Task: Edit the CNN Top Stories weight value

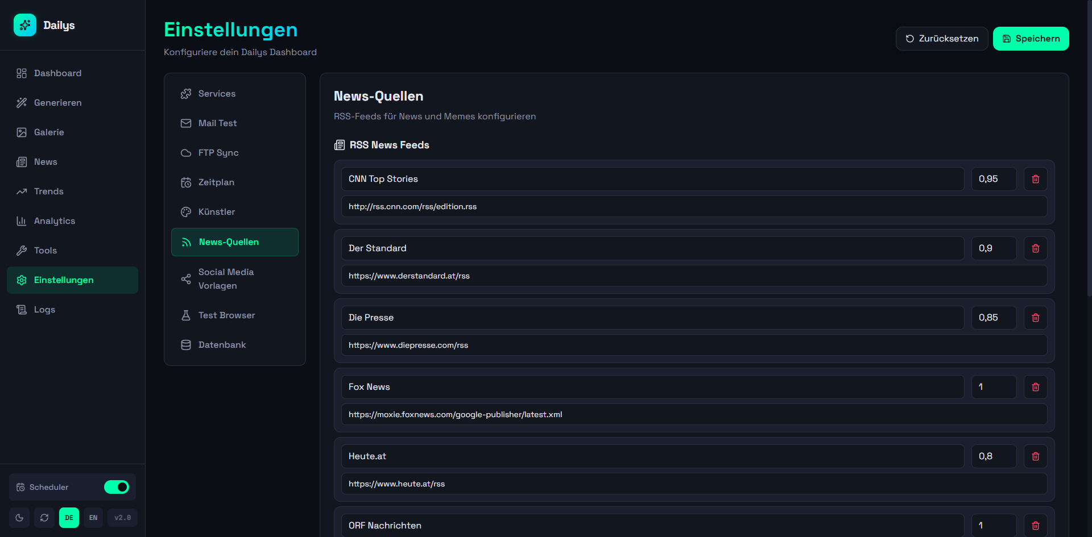Action: (993, 179)
